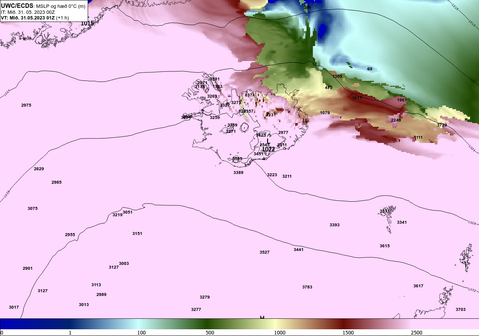The width and height of the screenshot is (479, 336).
Task: Click the height value 3527
Action: click(x=265, y=252)
